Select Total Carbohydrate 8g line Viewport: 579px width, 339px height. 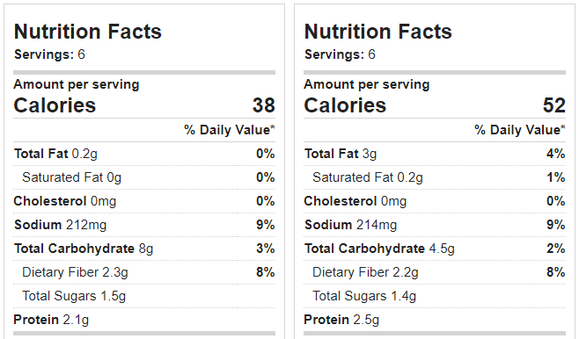(144, 249)
